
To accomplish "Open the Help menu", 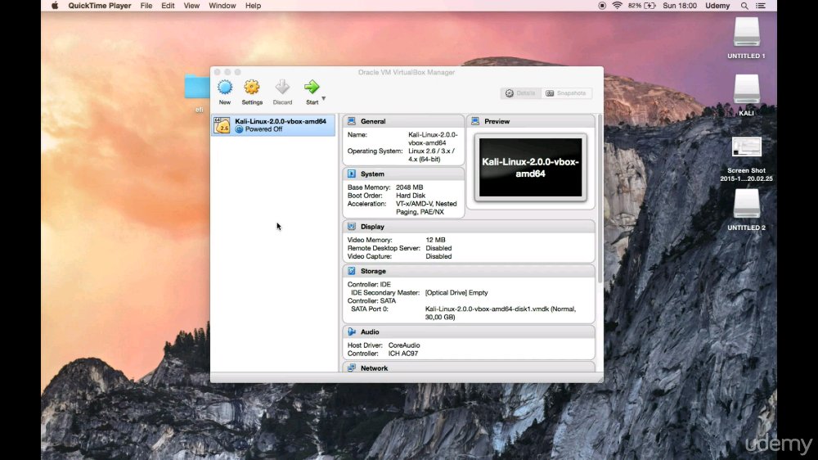I will [253, 6].
